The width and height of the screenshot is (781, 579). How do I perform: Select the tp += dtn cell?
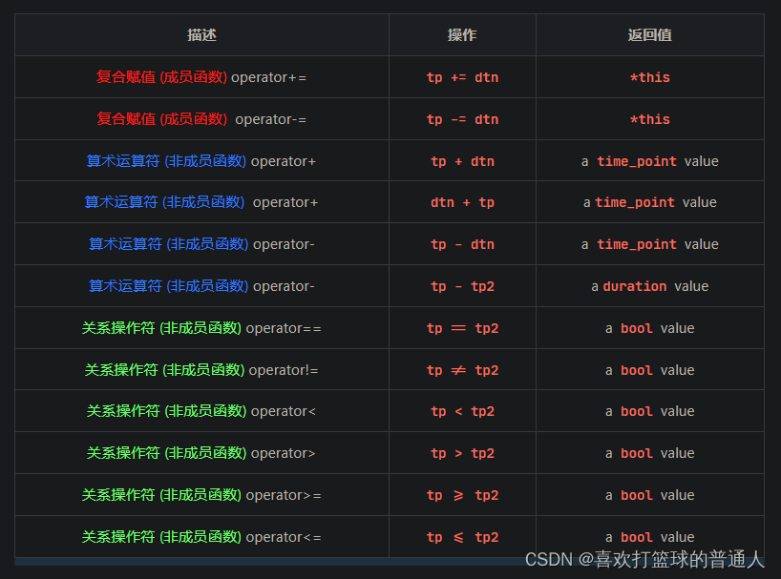click(462, 77)
